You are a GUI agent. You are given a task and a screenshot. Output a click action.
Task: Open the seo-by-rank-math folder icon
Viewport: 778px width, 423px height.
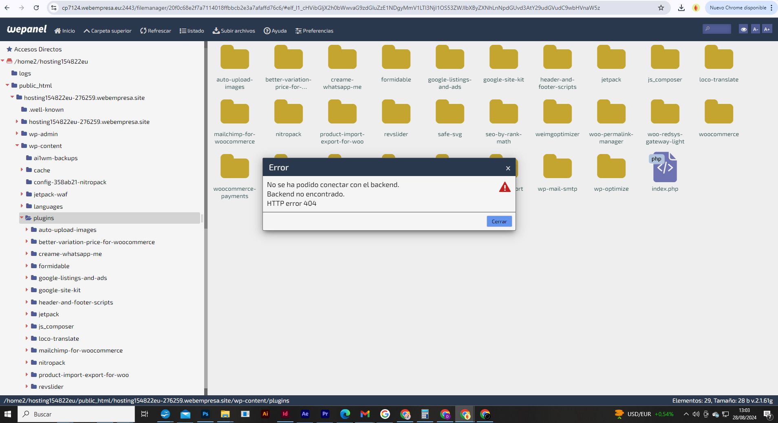pos(504,112)
